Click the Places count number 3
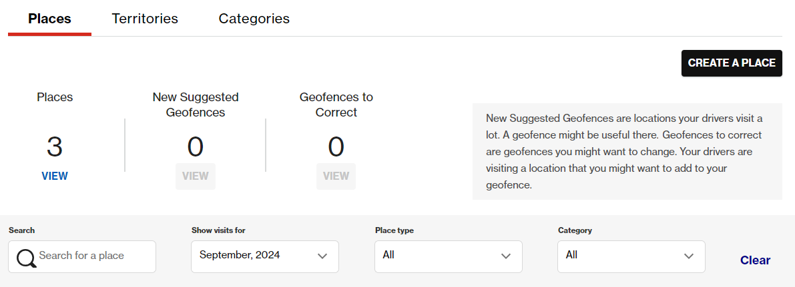The height and width of the screenshot is (287, 795). click(55, 146)
